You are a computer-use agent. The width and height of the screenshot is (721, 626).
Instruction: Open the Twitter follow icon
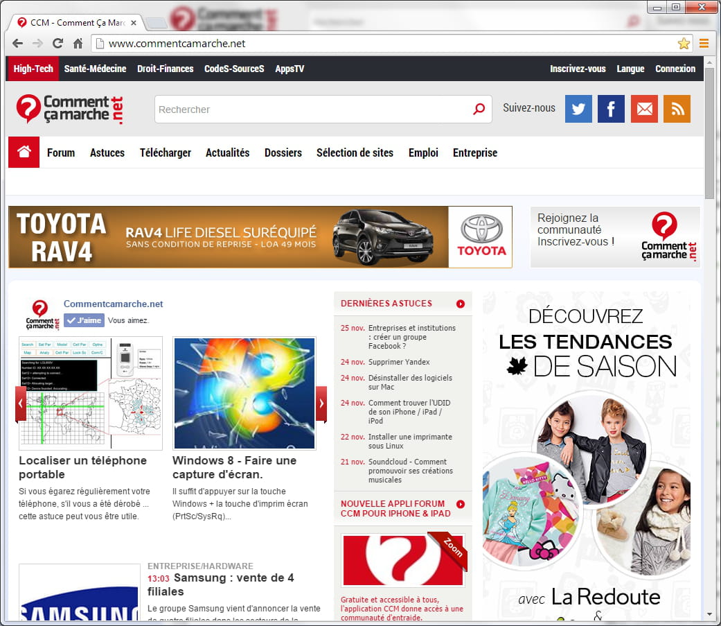[x=578, y=109]
